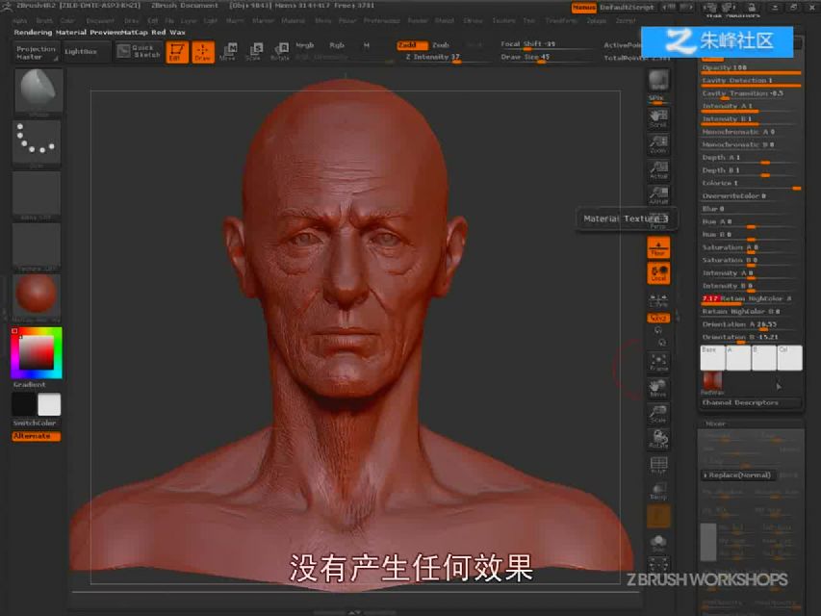Screen dimensions: 821x616
Task: Click the SwitchColor button
Action: click(x=36, y=423)
